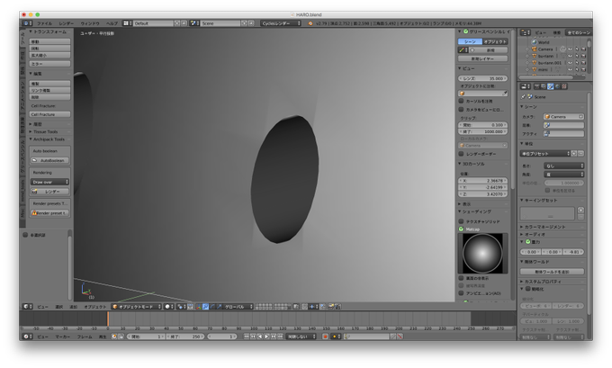Viewport: 612px width, 368px height.
Task: Click the add rigid body world button
Action: point(553,272)
